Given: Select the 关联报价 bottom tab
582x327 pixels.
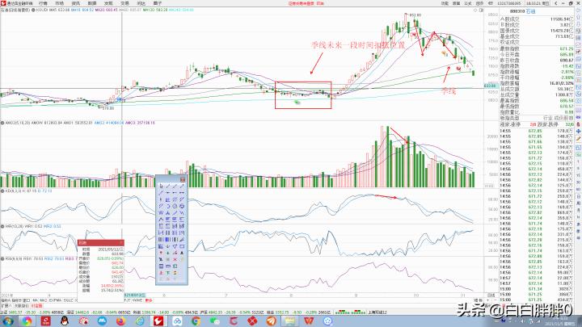Looking at the screenshot, I should [x=22, y=305].
